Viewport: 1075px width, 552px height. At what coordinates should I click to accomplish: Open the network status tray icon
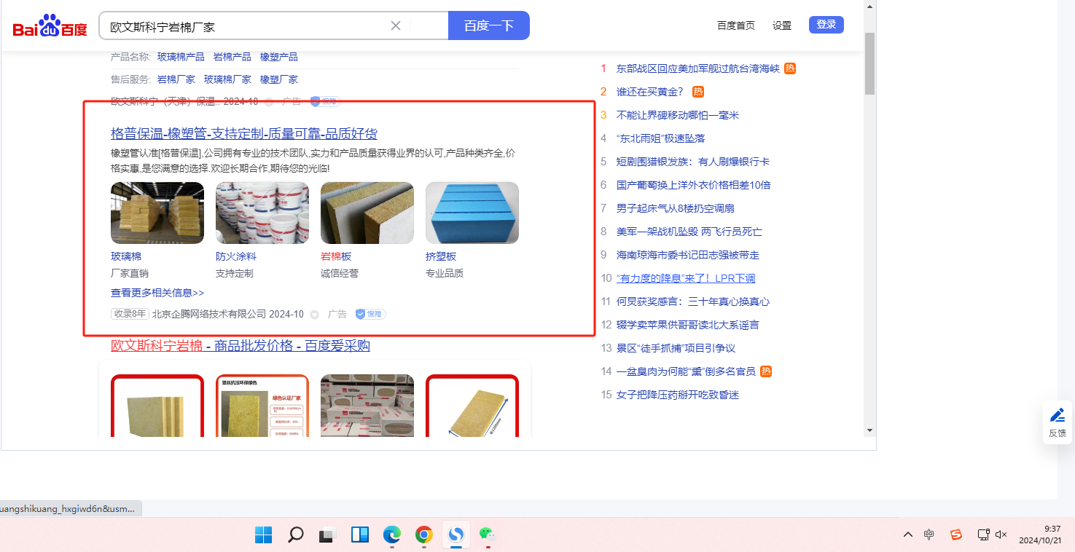pos(983,535)
